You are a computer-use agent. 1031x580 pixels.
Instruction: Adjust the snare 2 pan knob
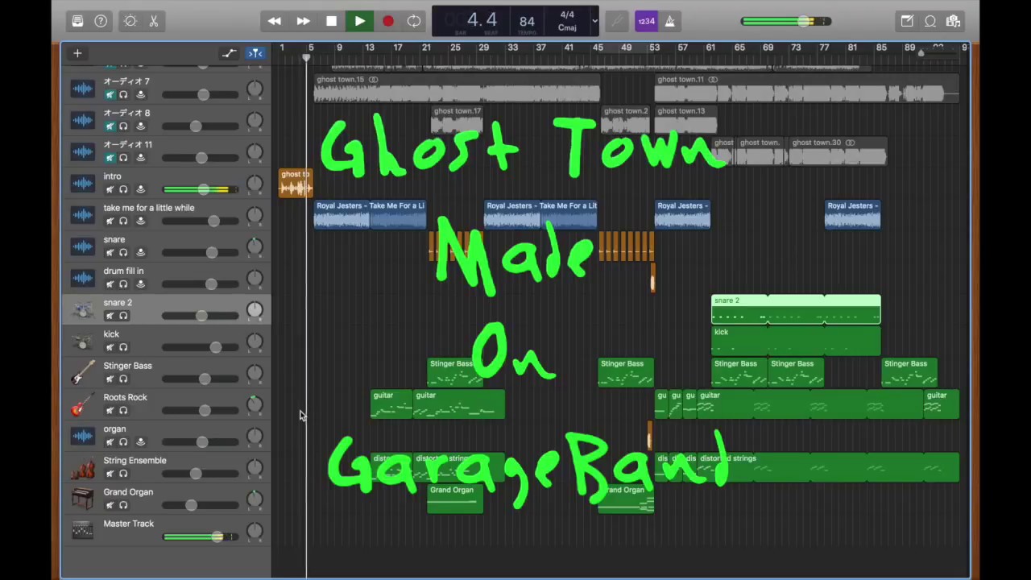255,309
